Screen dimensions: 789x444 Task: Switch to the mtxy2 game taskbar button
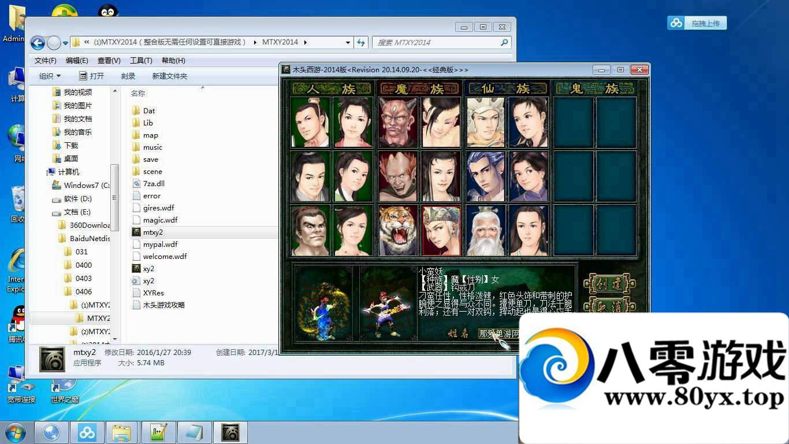[230, 432]
